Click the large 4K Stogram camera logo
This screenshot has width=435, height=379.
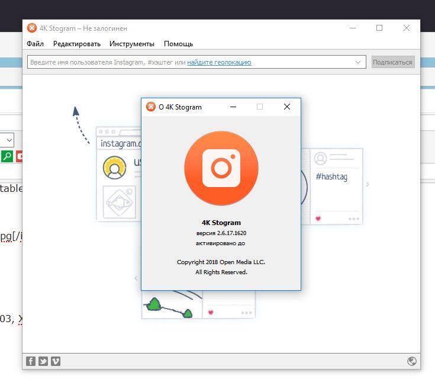(x=221, y=168)
